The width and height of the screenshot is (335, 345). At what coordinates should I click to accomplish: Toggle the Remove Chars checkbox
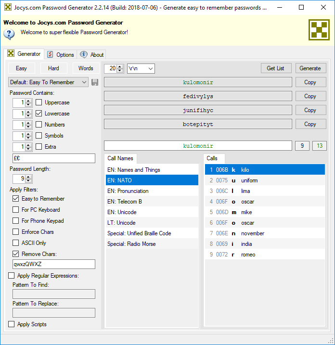coord(15,254)
